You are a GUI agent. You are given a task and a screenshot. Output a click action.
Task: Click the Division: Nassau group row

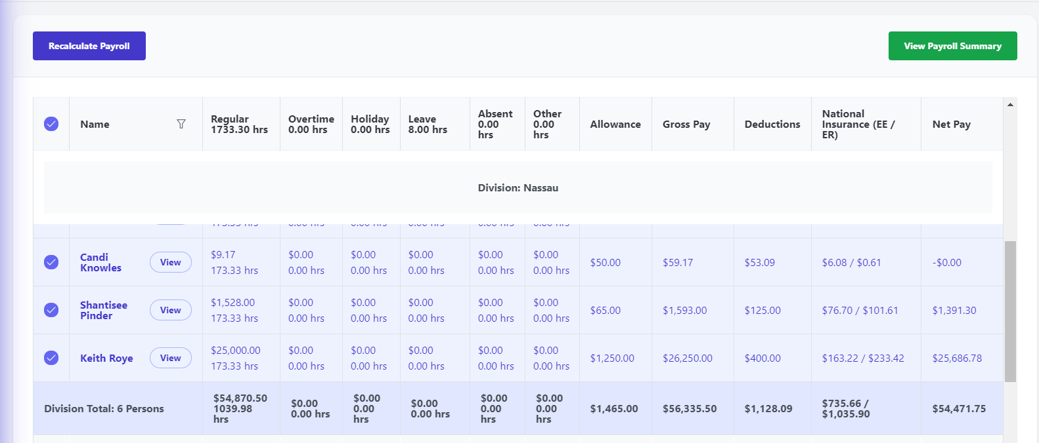click(518, 187)
